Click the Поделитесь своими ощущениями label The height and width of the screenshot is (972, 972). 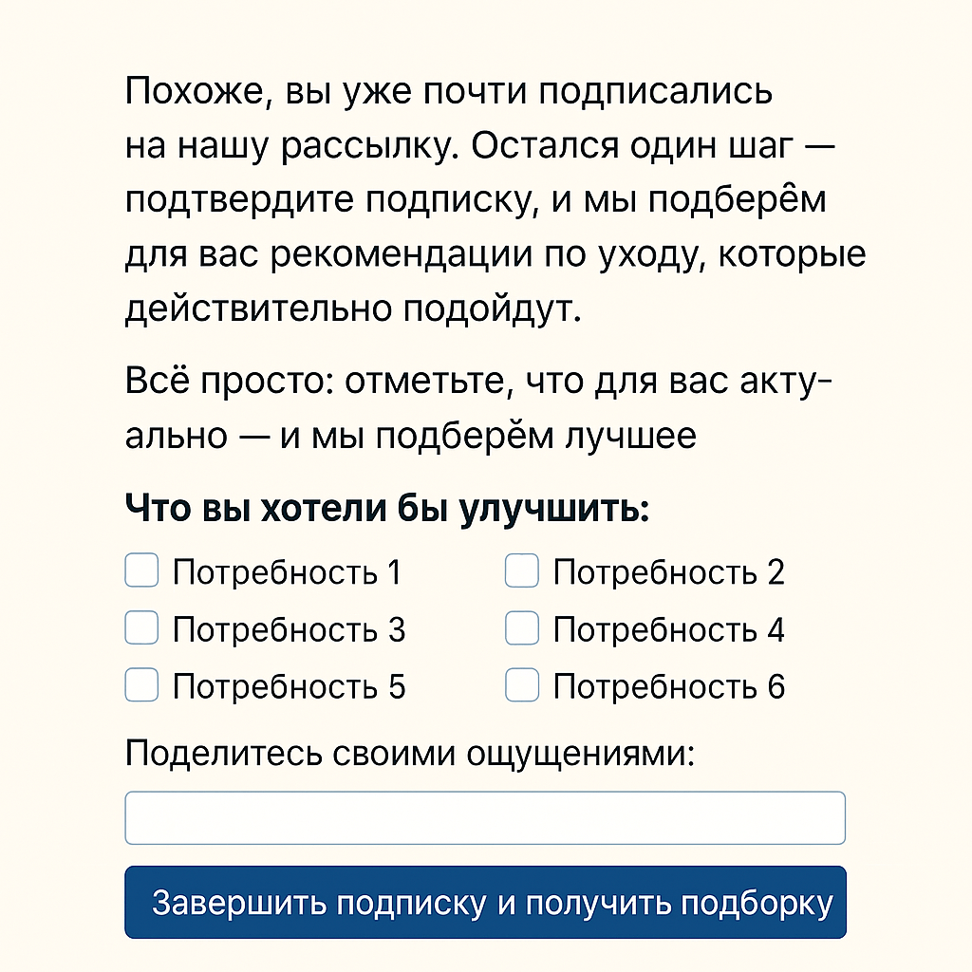410,755
